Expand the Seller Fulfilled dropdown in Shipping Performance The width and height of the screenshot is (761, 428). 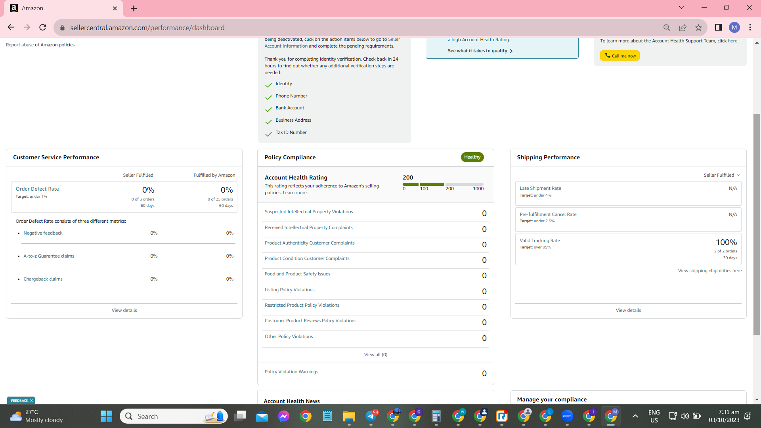click(722, 175)
